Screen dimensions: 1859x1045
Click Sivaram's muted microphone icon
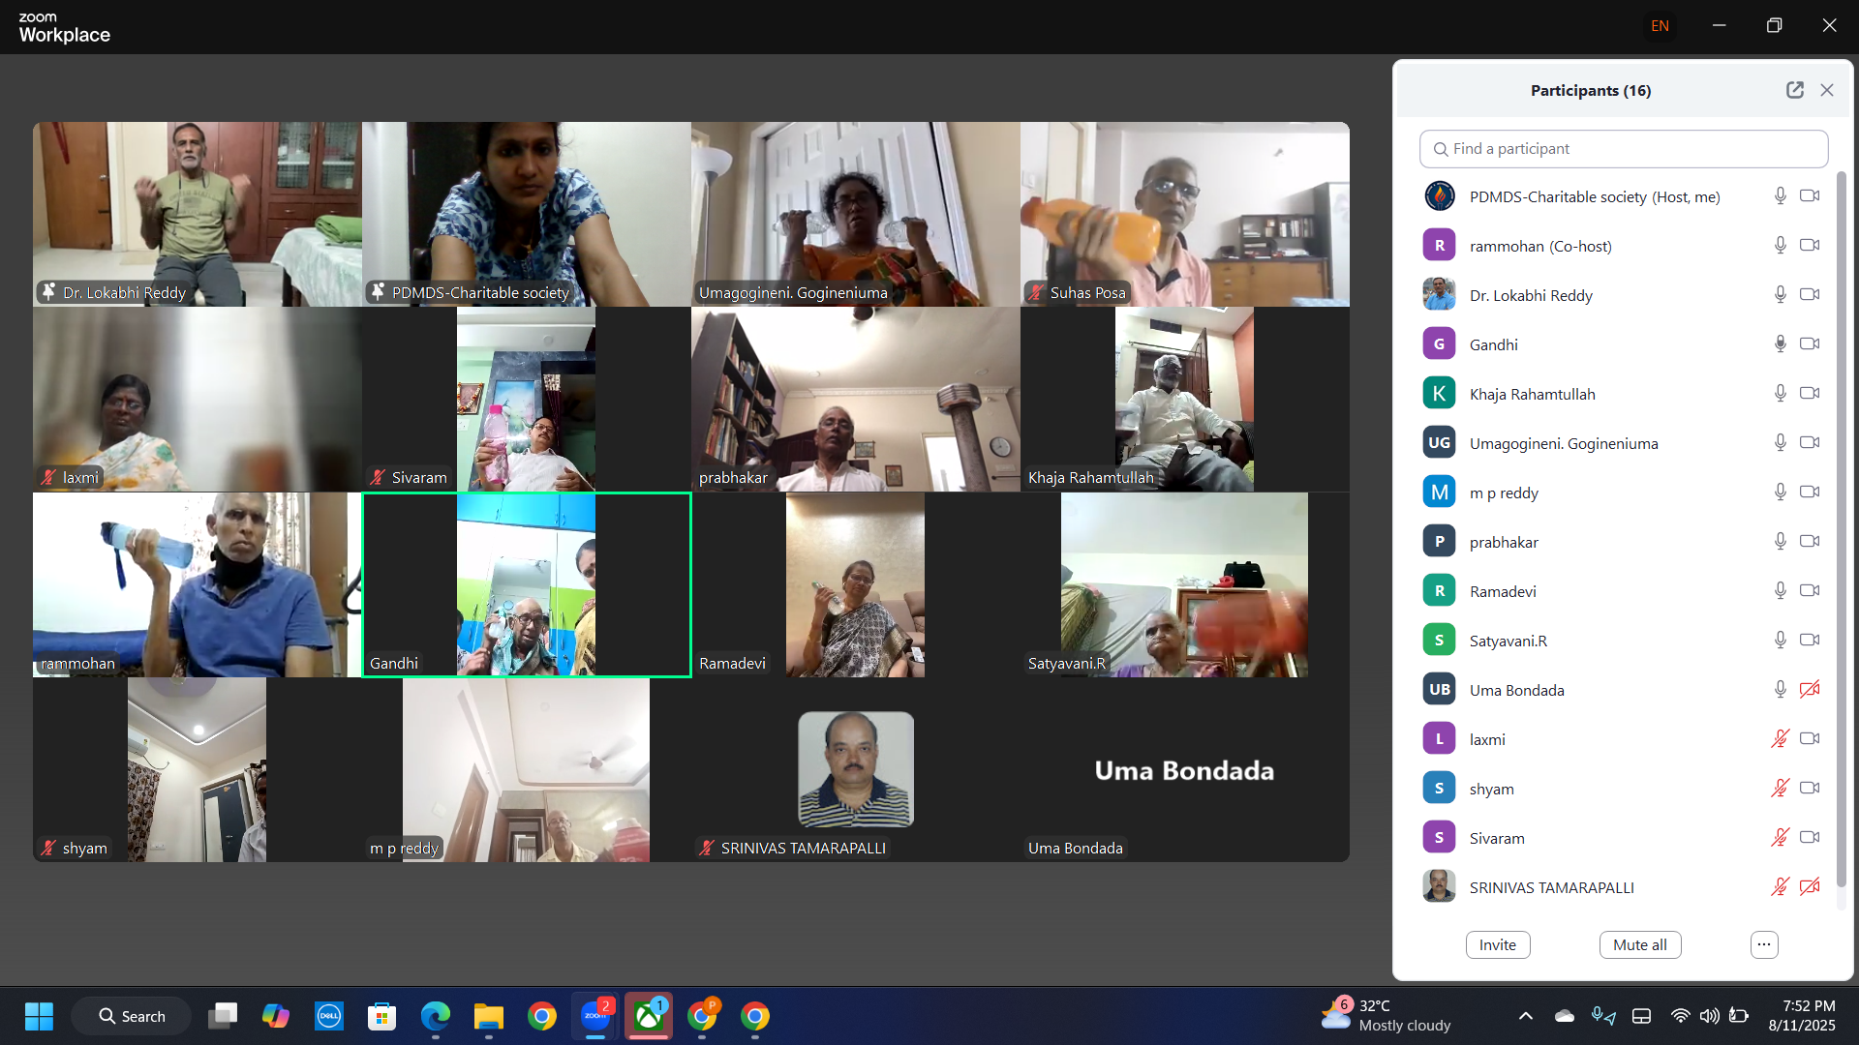coord(1780,838)
